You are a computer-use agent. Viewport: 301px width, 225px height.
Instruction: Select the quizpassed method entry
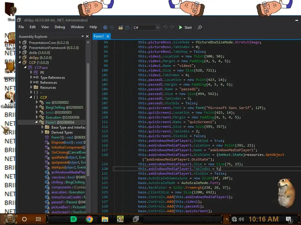68,162
